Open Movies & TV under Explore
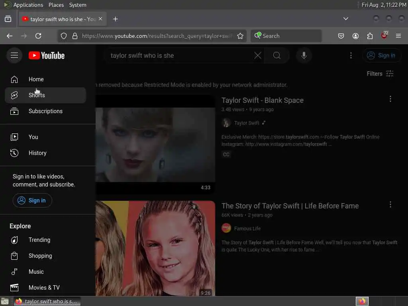 click(45, 288)
